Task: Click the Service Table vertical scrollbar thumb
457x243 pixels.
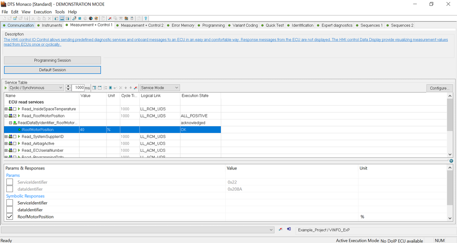Action: point(450,116)
